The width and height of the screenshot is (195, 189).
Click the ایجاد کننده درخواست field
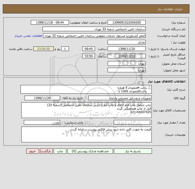[94, 36]
